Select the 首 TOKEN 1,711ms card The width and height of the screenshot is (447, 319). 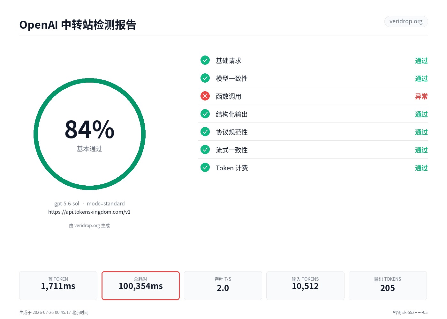point(58,286)
